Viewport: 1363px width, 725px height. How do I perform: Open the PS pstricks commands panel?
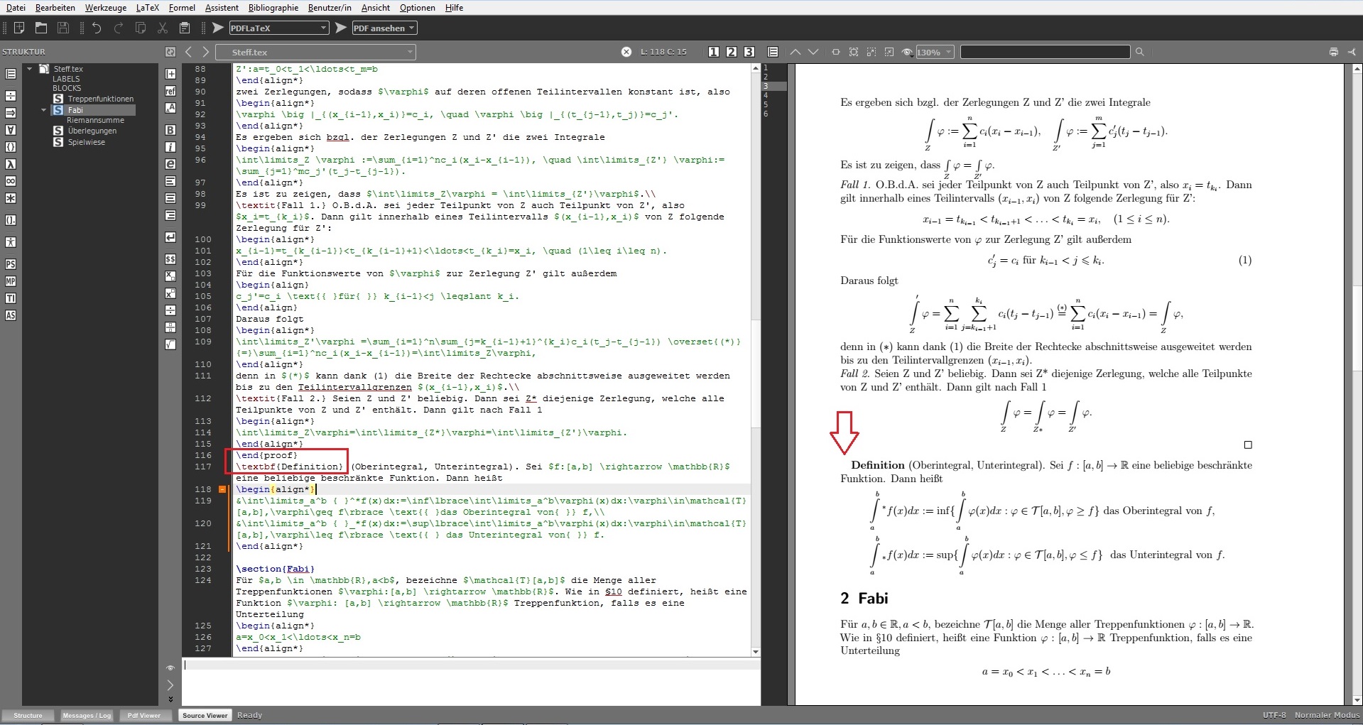coord(11,264)
